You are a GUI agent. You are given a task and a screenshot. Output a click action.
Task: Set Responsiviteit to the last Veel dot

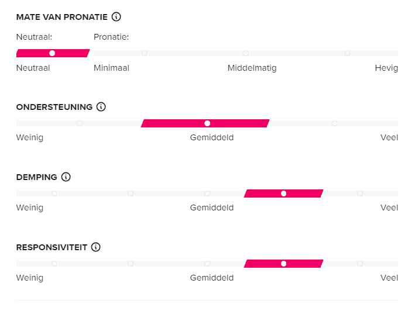(360, 264)
